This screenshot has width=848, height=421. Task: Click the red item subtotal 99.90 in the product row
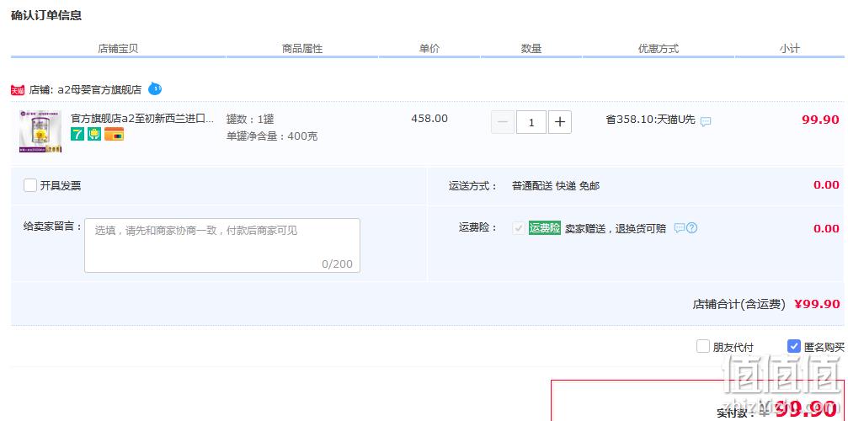tap(820, 120)
